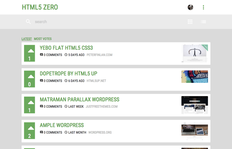Open Dopetrope colorful thumbnail
The image size is (232, 149).
pos(195,77)
